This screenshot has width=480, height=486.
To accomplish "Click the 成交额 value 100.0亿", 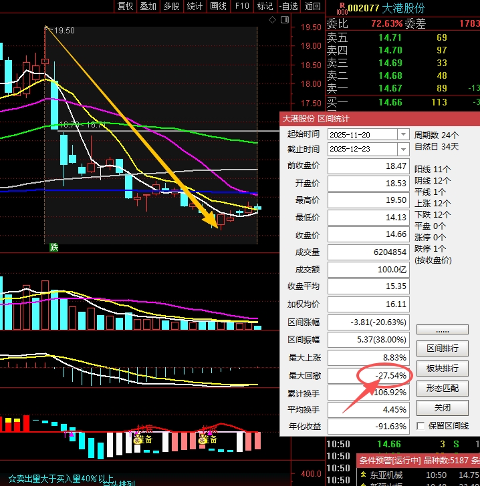I will point(368,270).
